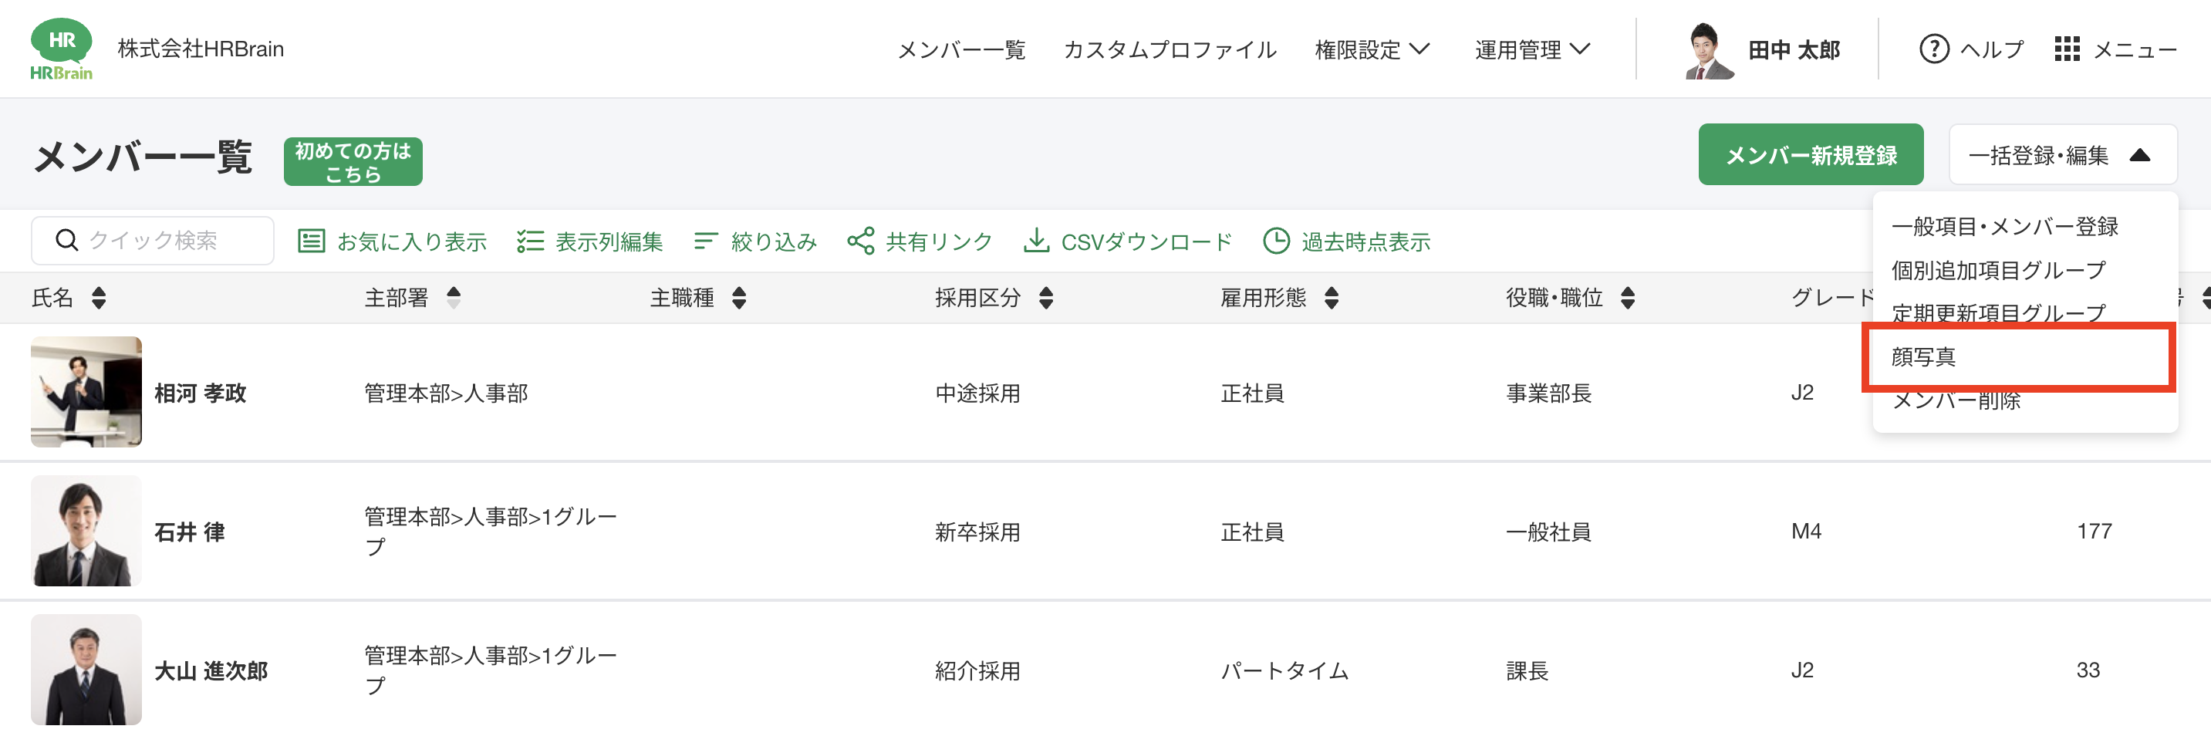Click the CSV download icon
This screenshot has height=736, width=2211.
tap(1036, 241)
